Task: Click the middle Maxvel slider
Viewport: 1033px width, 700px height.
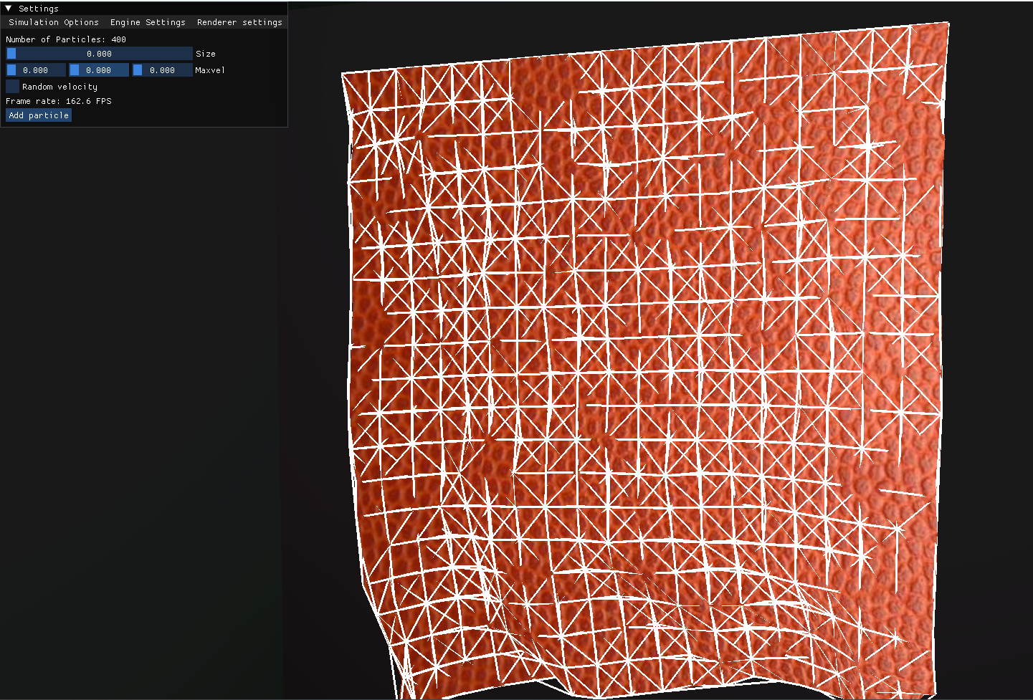Action: pyautogui.click(x=98, y=69)
